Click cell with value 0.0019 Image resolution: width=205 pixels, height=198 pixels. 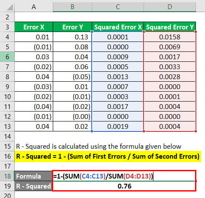pos(118,126)
